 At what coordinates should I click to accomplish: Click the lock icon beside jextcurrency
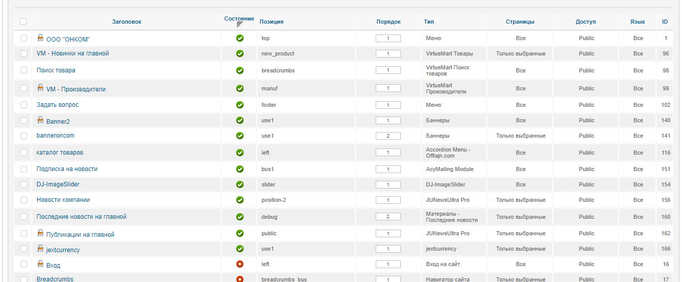tap(41, 248)
